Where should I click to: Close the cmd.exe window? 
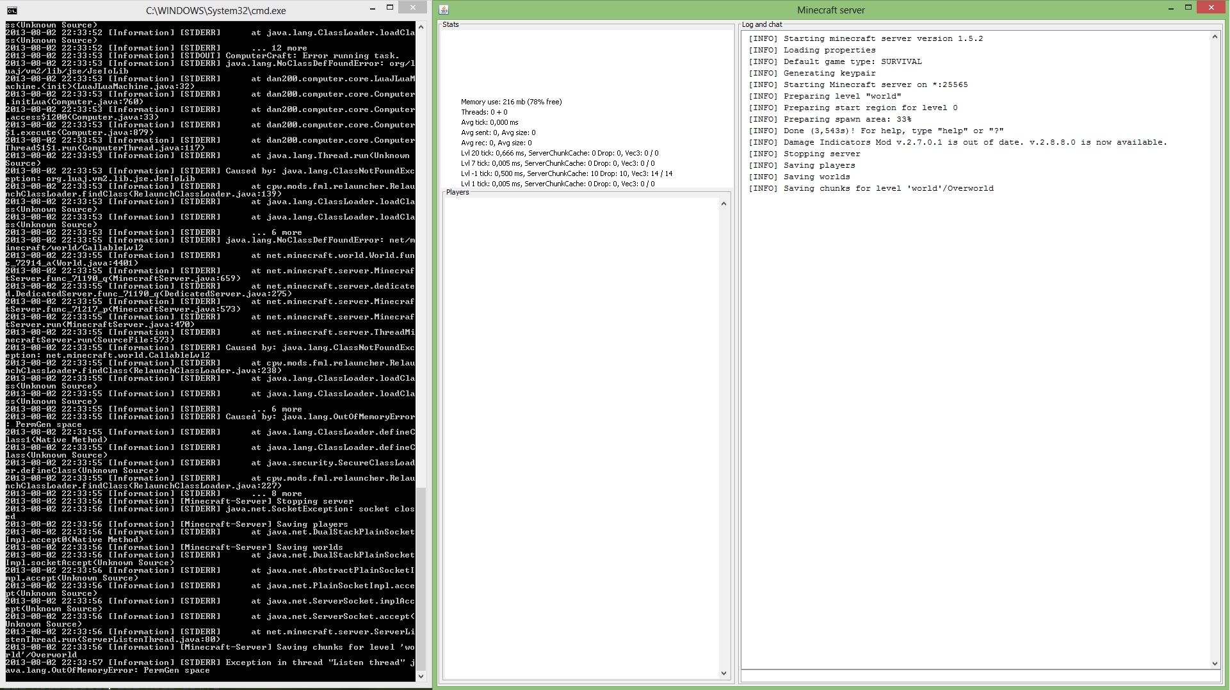[x=413, y=8]
